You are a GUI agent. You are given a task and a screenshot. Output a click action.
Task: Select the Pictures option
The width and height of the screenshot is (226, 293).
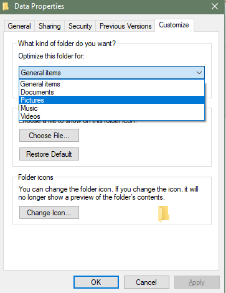[111, 100]
